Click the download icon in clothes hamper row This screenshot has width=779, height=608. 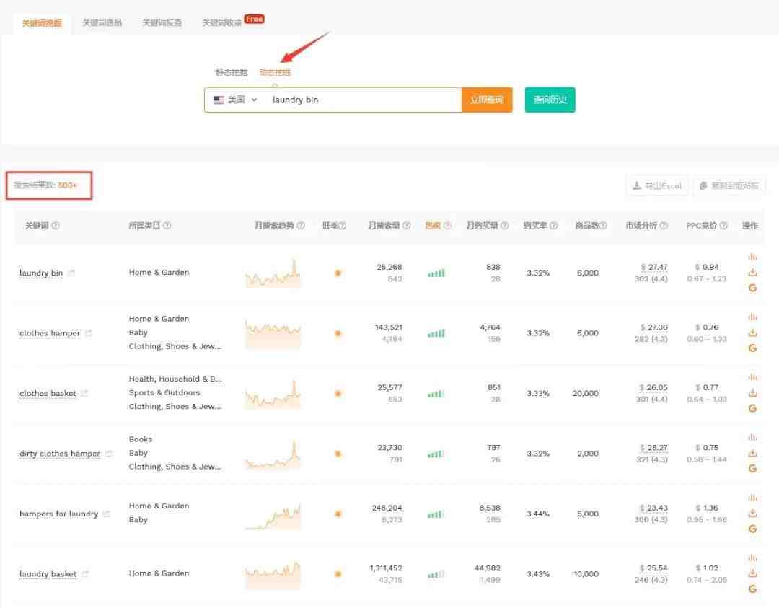(752, 332)
